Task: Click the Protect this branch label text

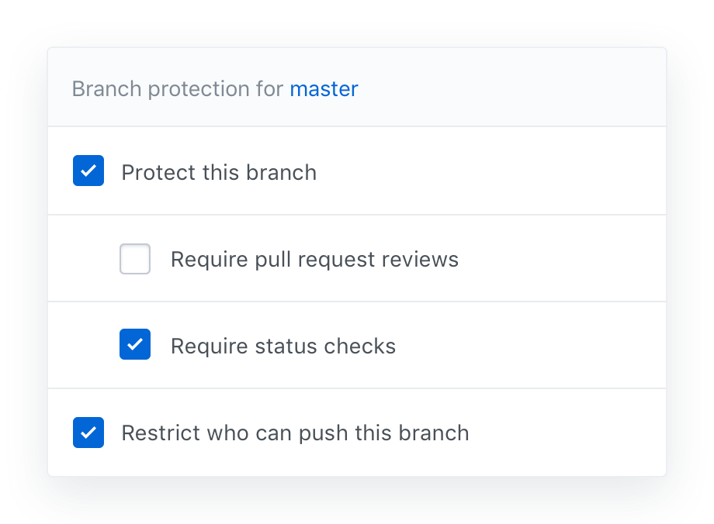Action: [219, 172]
